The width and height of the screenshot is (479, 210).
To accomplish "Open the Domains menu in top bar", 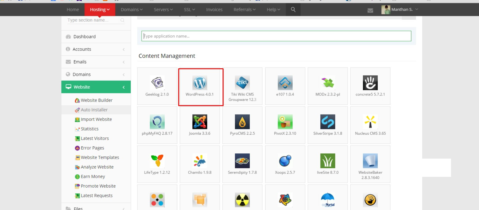I will click(x=132, y=9).
